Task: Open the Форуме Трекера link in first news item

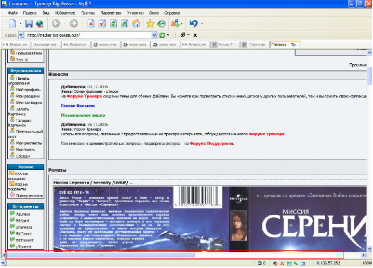Action: 84,96
